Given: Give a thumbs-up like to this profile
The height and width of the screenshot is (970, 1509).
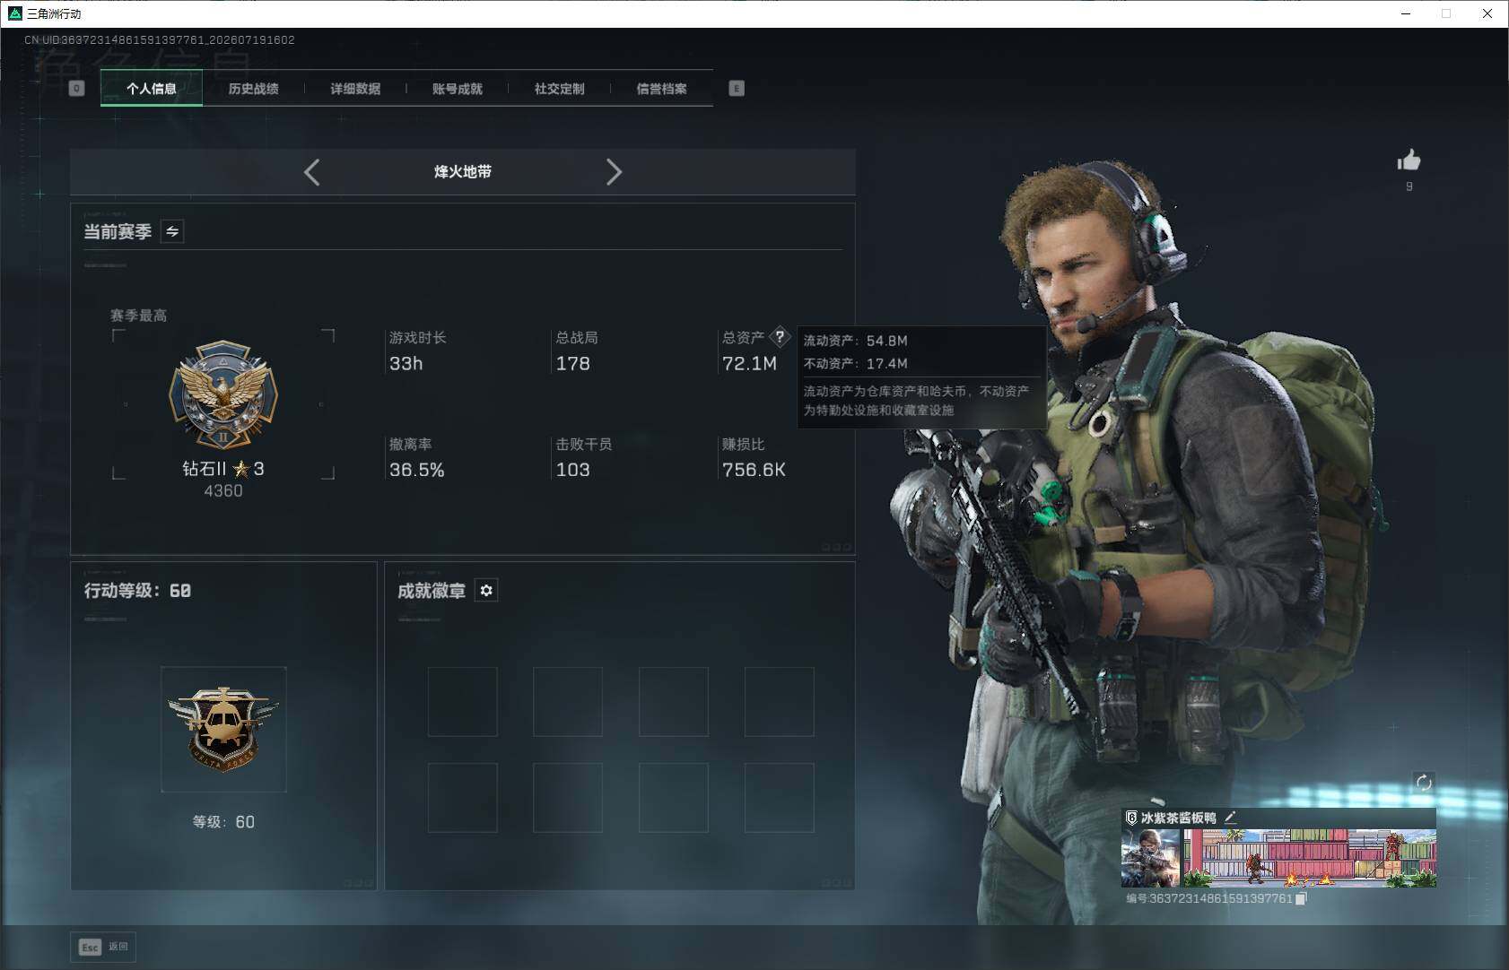Looking at the screenshot, I should 1409,160.
